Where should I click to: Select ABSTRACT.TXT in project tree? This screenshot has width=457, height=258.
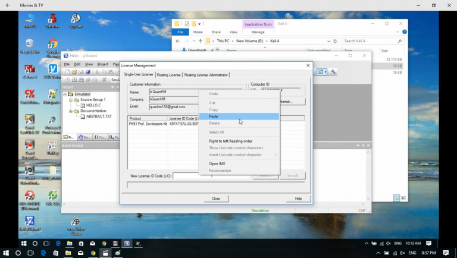tap(98, 117)
